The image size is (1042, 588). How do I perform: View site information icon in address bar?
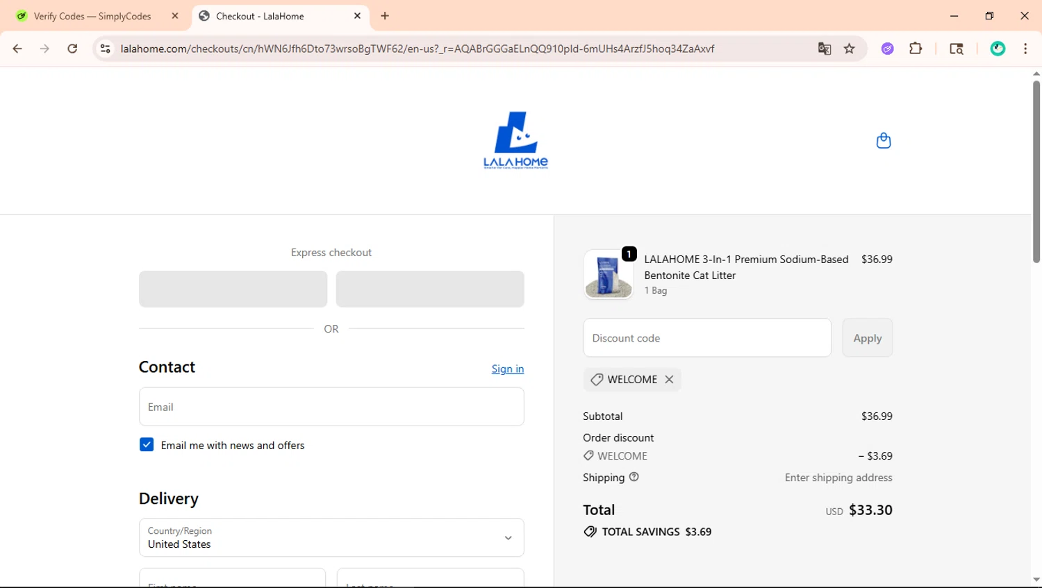pyautogui.click(x=105, y=49)
